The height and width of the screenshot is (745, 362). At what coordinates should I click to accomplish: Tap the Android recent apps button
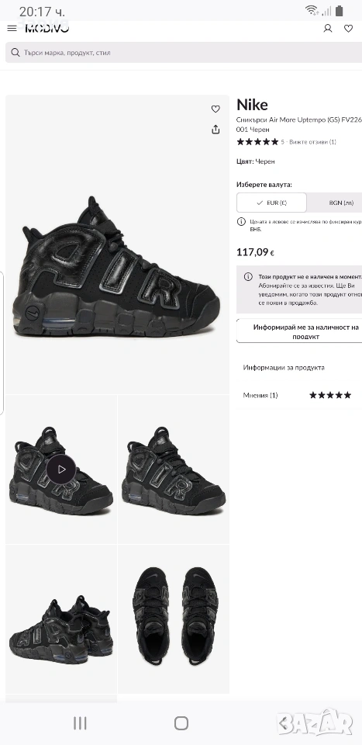click(80, 723)
